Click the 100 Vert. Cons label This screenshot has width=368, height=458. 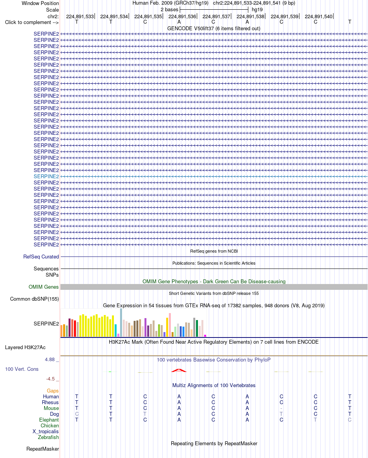point(22,369)
